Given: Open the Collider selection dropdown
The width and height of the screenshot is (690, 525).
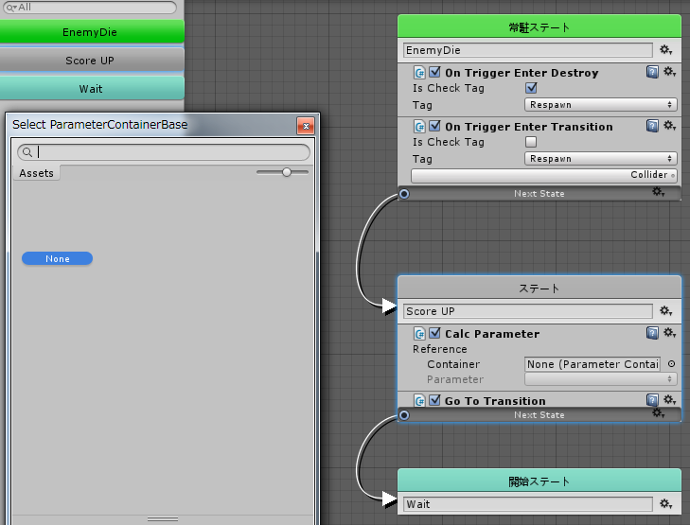Looking at the screenshot, I should point(543,176).
